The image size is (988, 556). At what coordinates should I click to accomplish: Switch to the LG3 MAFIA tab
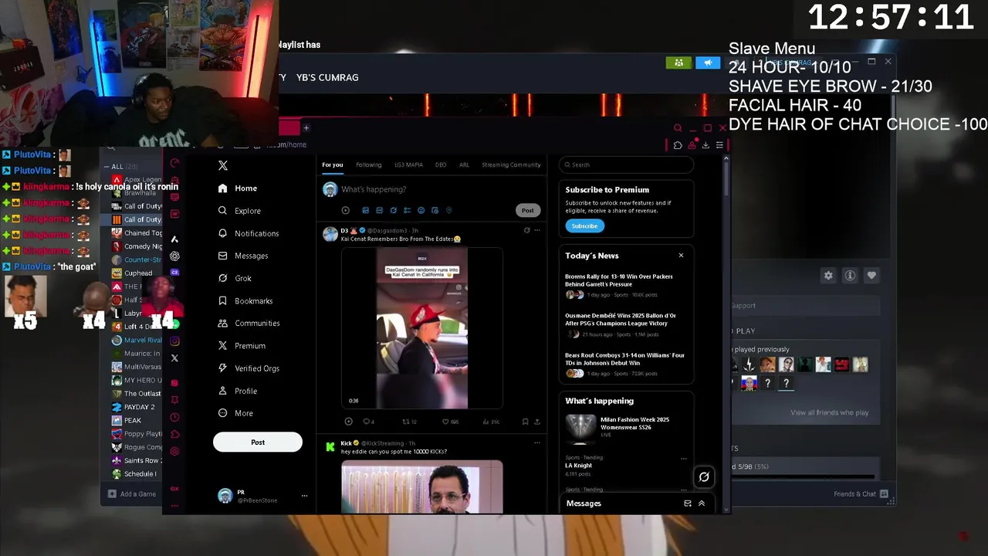pos(408,164)
